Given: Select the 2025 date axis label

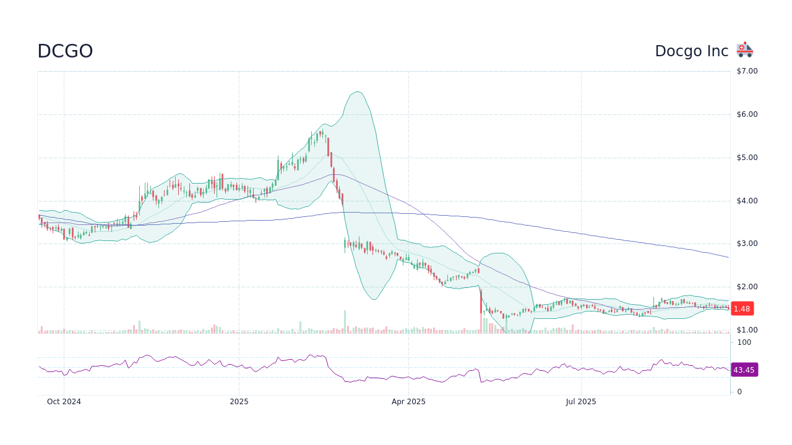Looking at the screenshot, I should coord(239,402).
